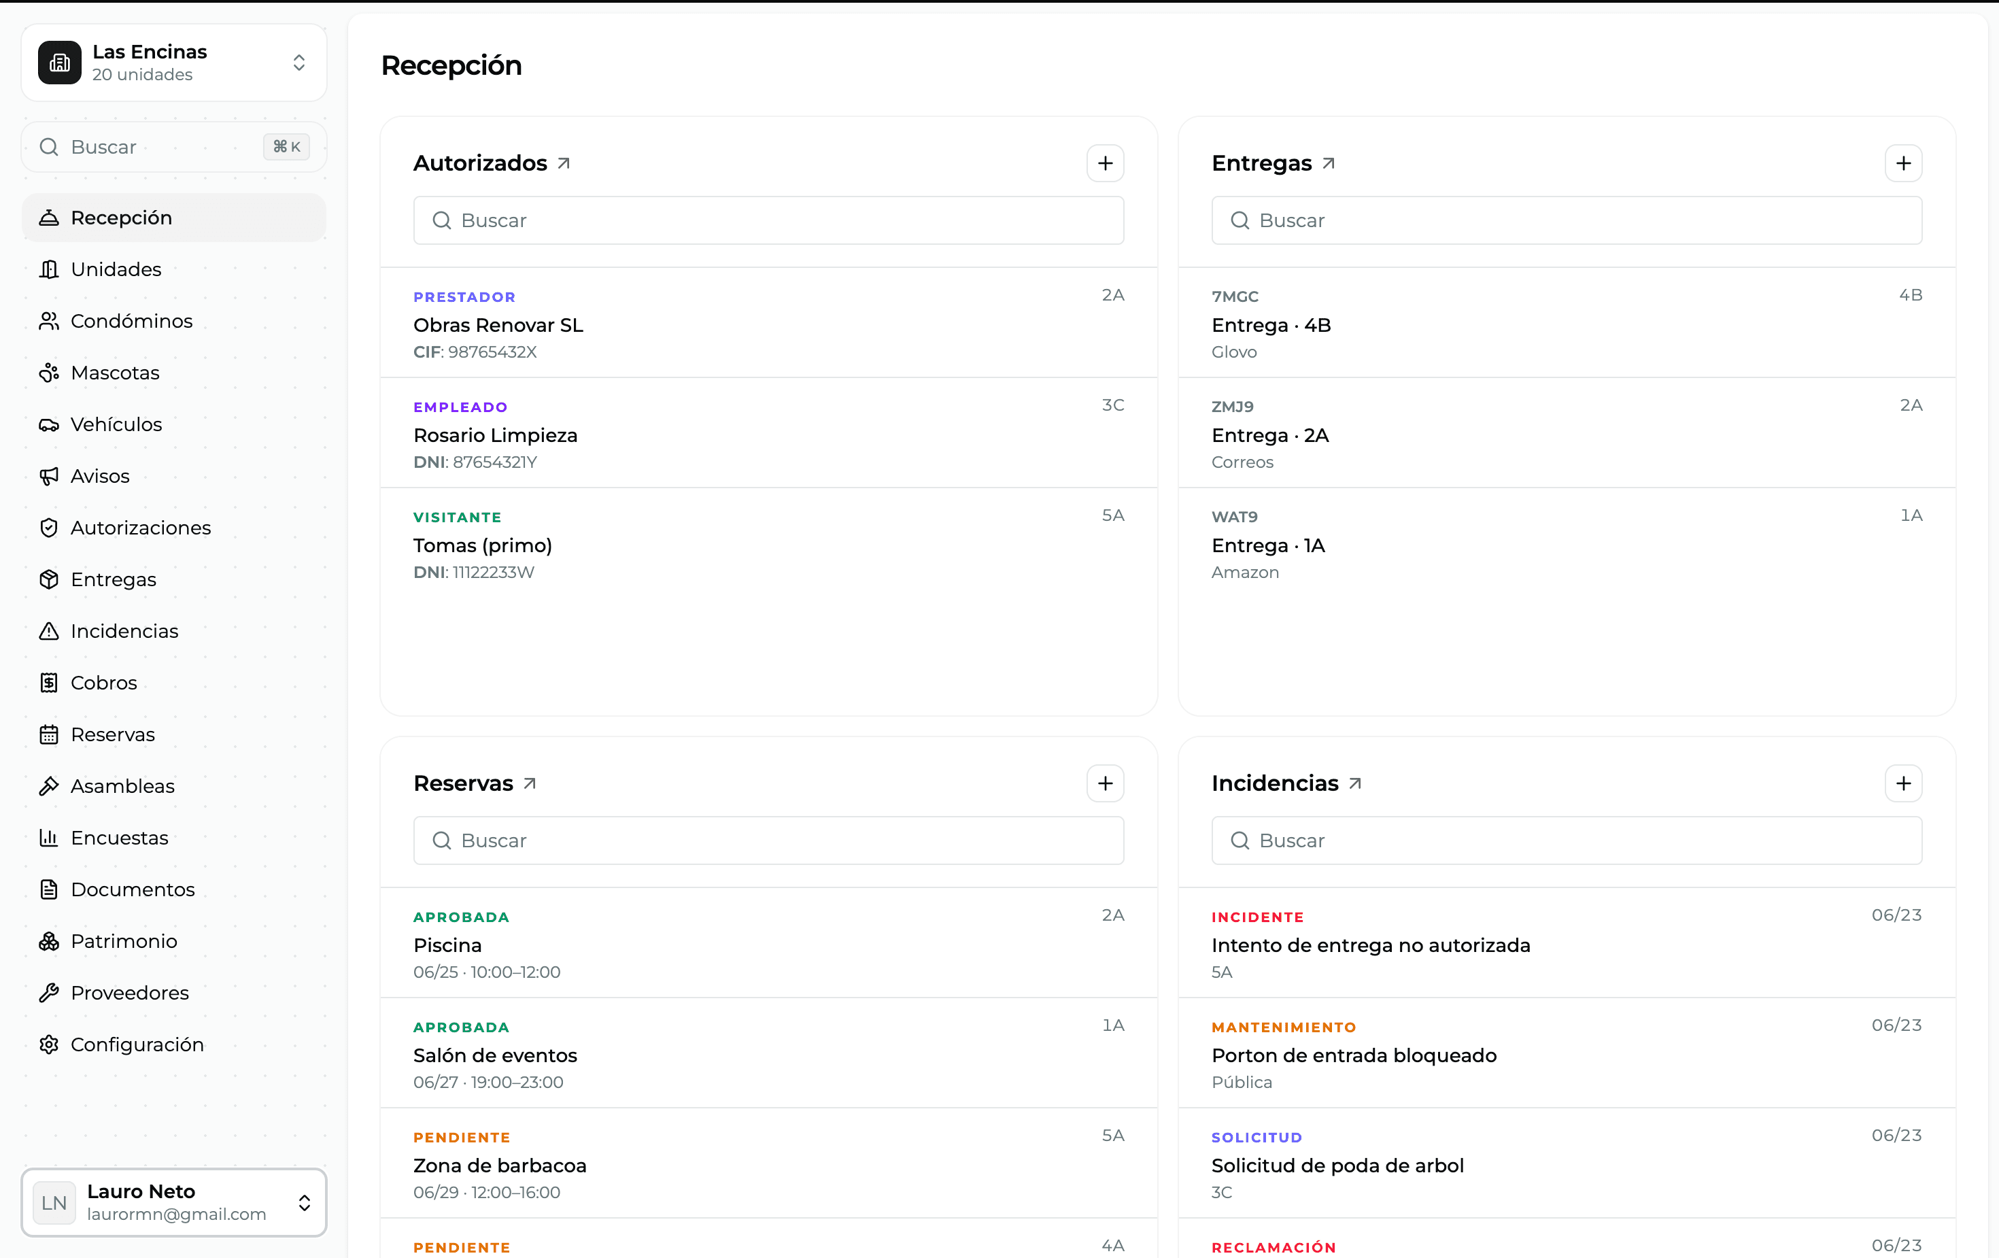
Task: Open the Entrega · 2A Correos delivery
Action: [x=1567, y=433]
